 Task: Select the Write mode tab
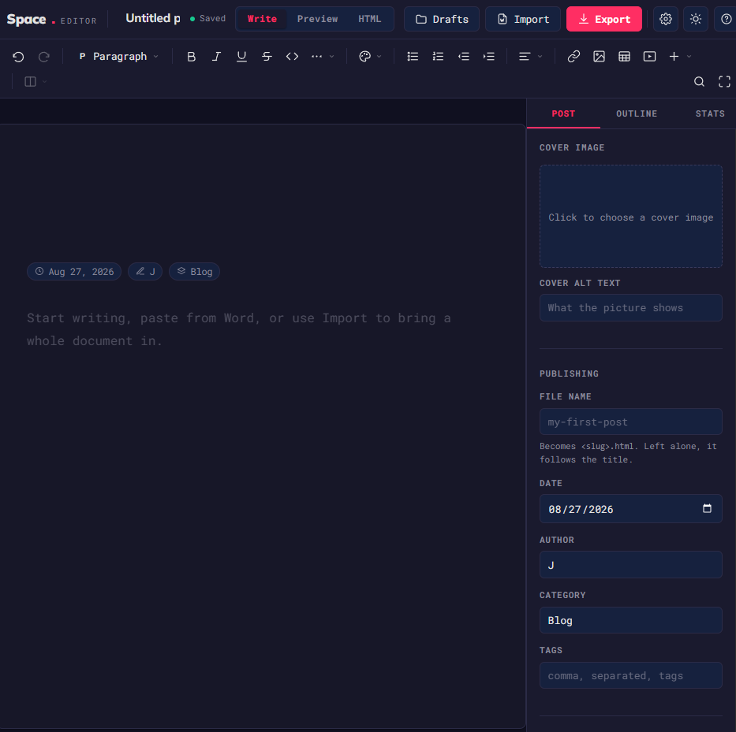pos(262,19)
